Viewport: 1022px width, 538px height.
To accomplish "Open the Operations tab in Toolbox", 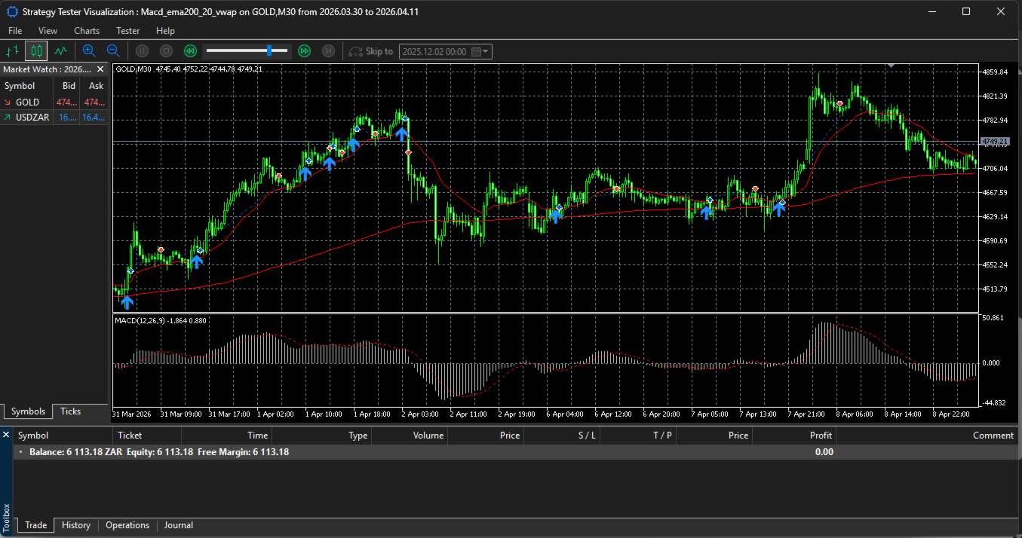I will click(x=127, y=525).
